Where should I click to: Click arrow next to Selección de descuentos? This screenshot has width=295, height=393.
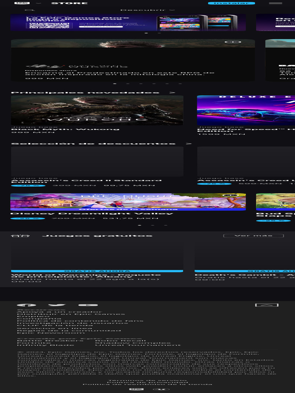[189, 144]
